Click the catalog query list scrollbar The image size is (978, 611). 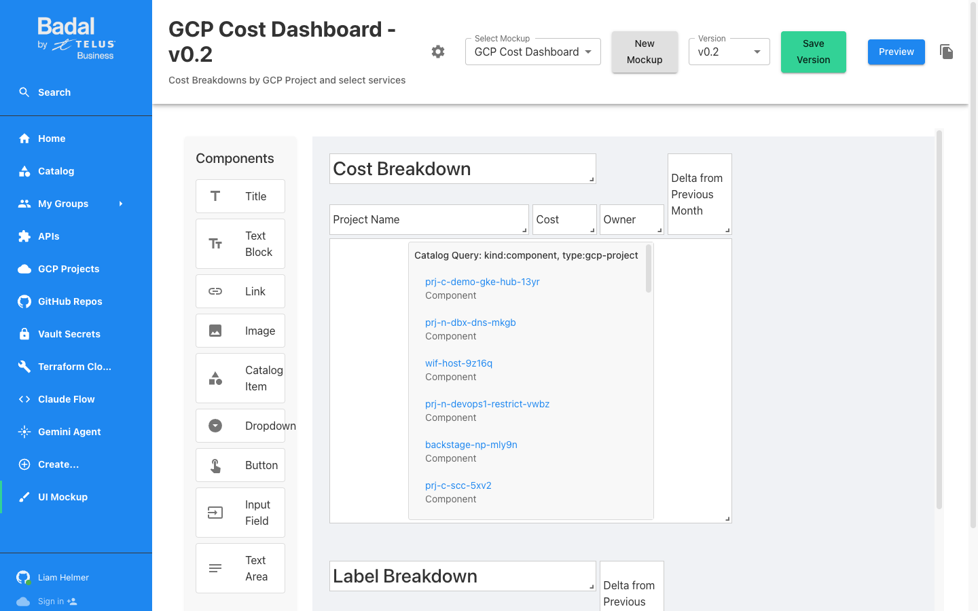[649, 269]
